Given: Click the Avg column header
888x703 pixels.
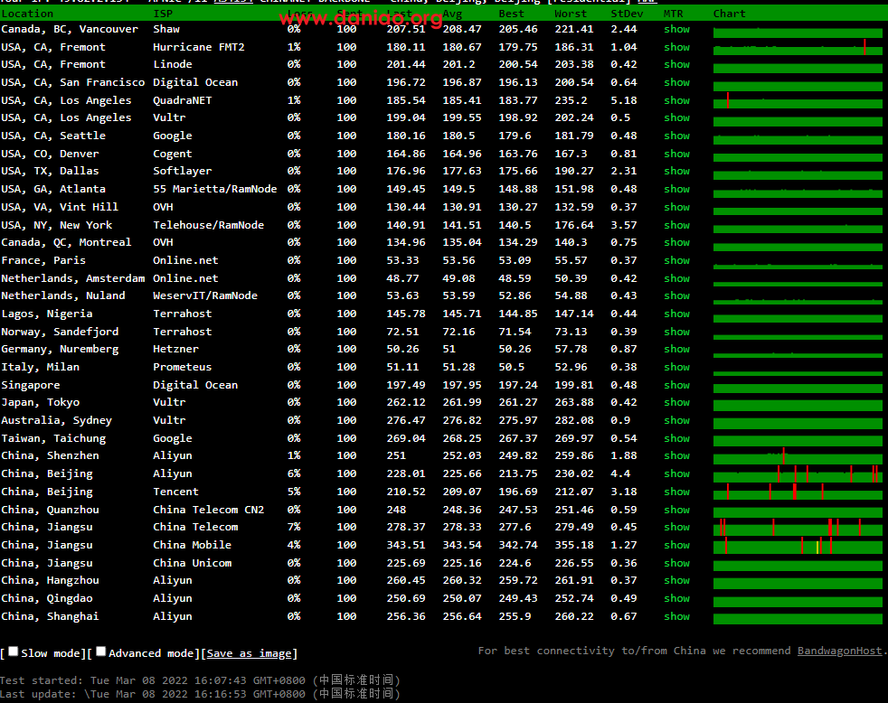Looking at the screenshot, I should (452, 14).
